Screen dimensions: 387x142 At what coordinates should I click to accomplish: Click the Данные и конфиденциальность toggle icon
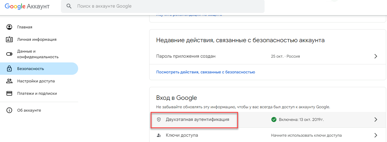coord(9,54)
